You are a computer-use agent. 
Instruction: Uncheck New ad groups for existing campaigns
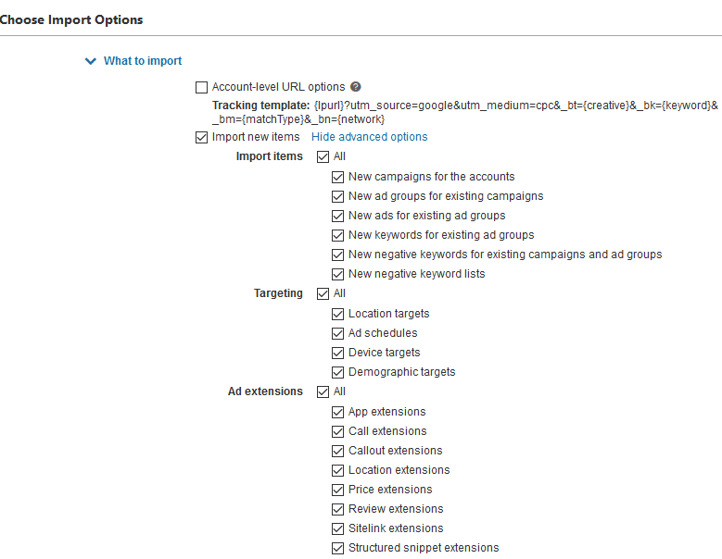tap(337, 196)
